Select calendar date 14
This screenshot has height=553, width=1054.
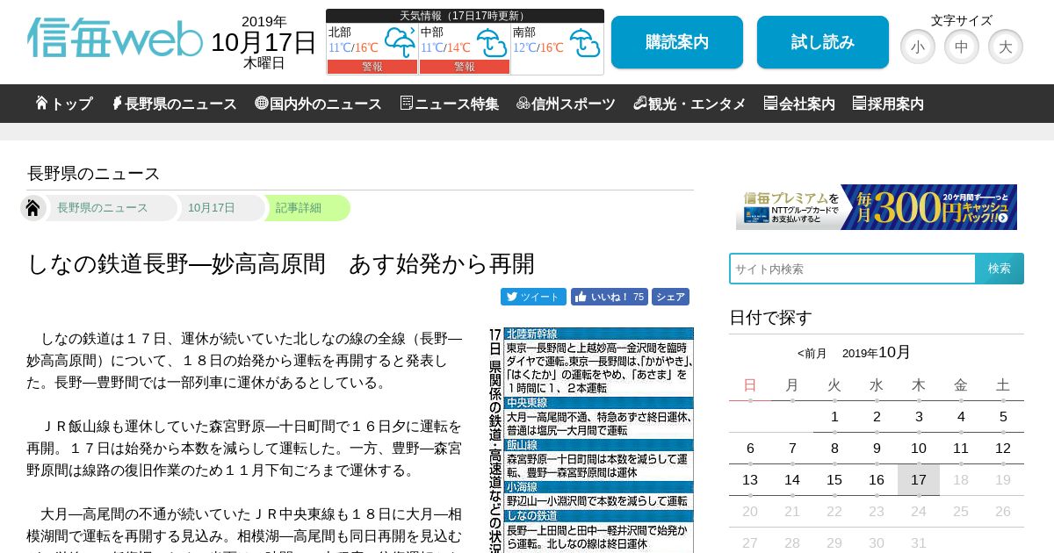792,480
